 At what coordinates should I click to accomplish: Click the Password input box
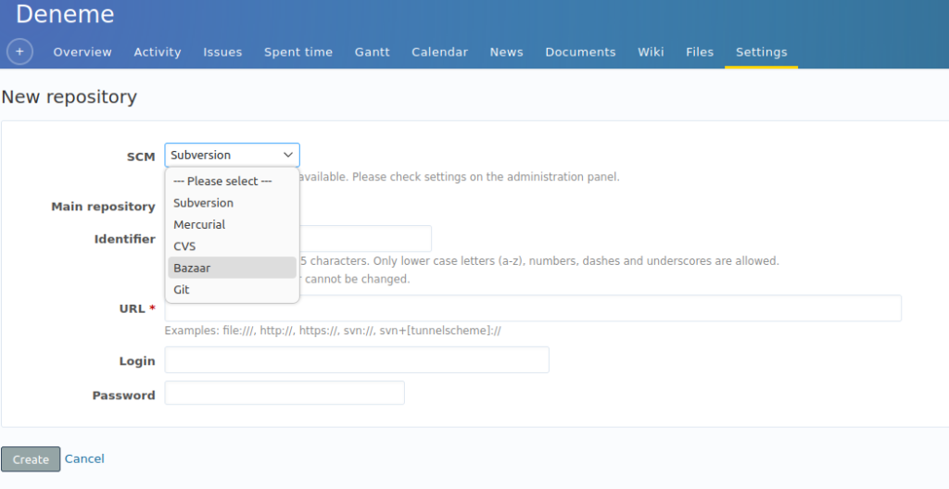click(285, 394)
